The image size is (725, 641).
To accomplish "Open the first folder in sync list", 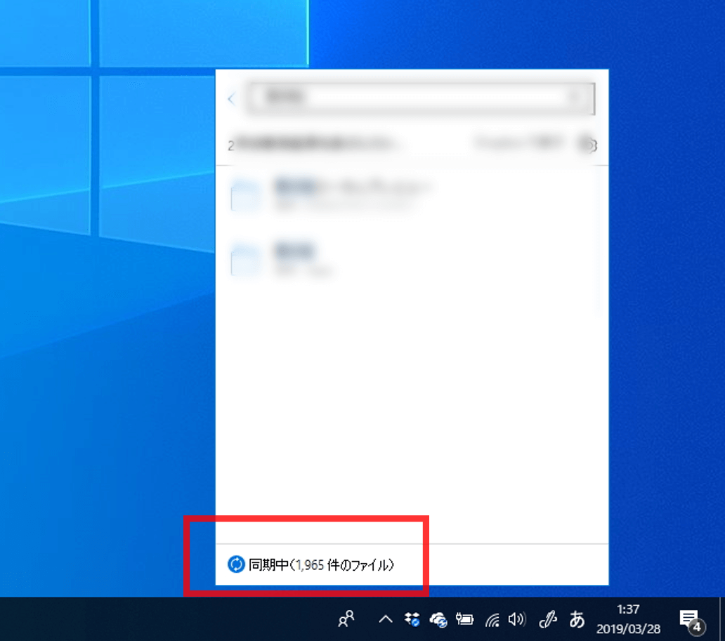I will coord(331,195).
